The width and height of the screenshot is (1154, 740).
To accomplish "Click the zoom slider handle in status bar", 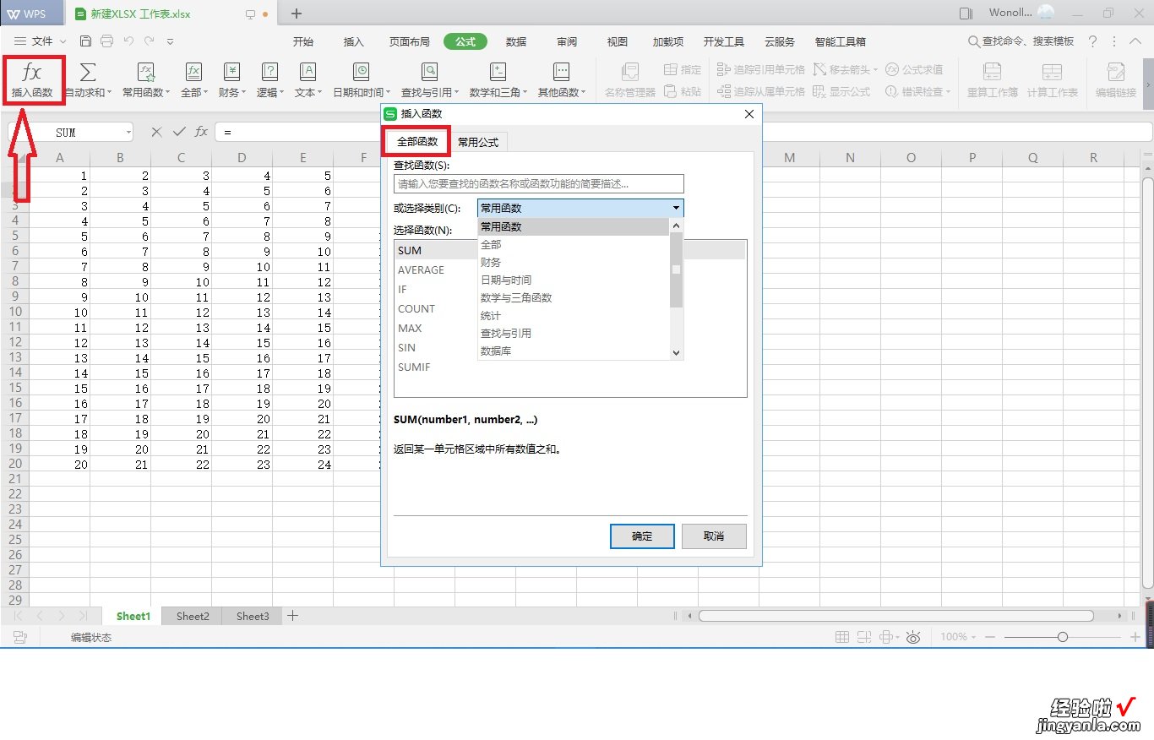I will tap(1063, 637).
